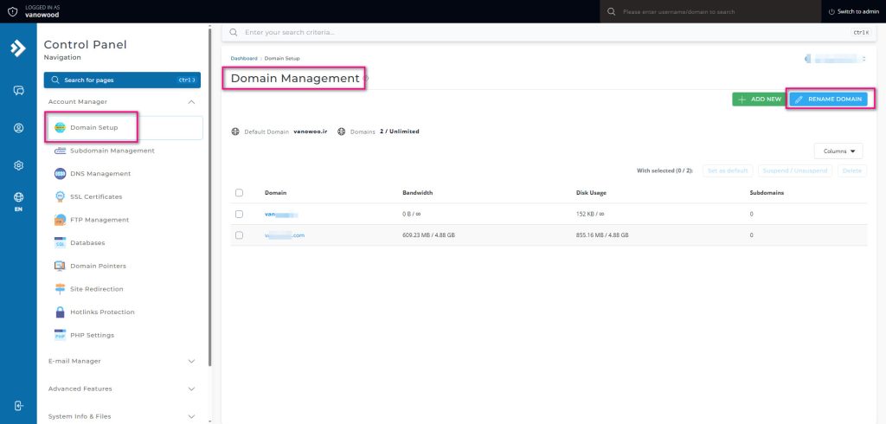The height and width of the screenshot is (424, 886).
Task: Go to Subdomain Management page
Action: (x=112, y=151)
